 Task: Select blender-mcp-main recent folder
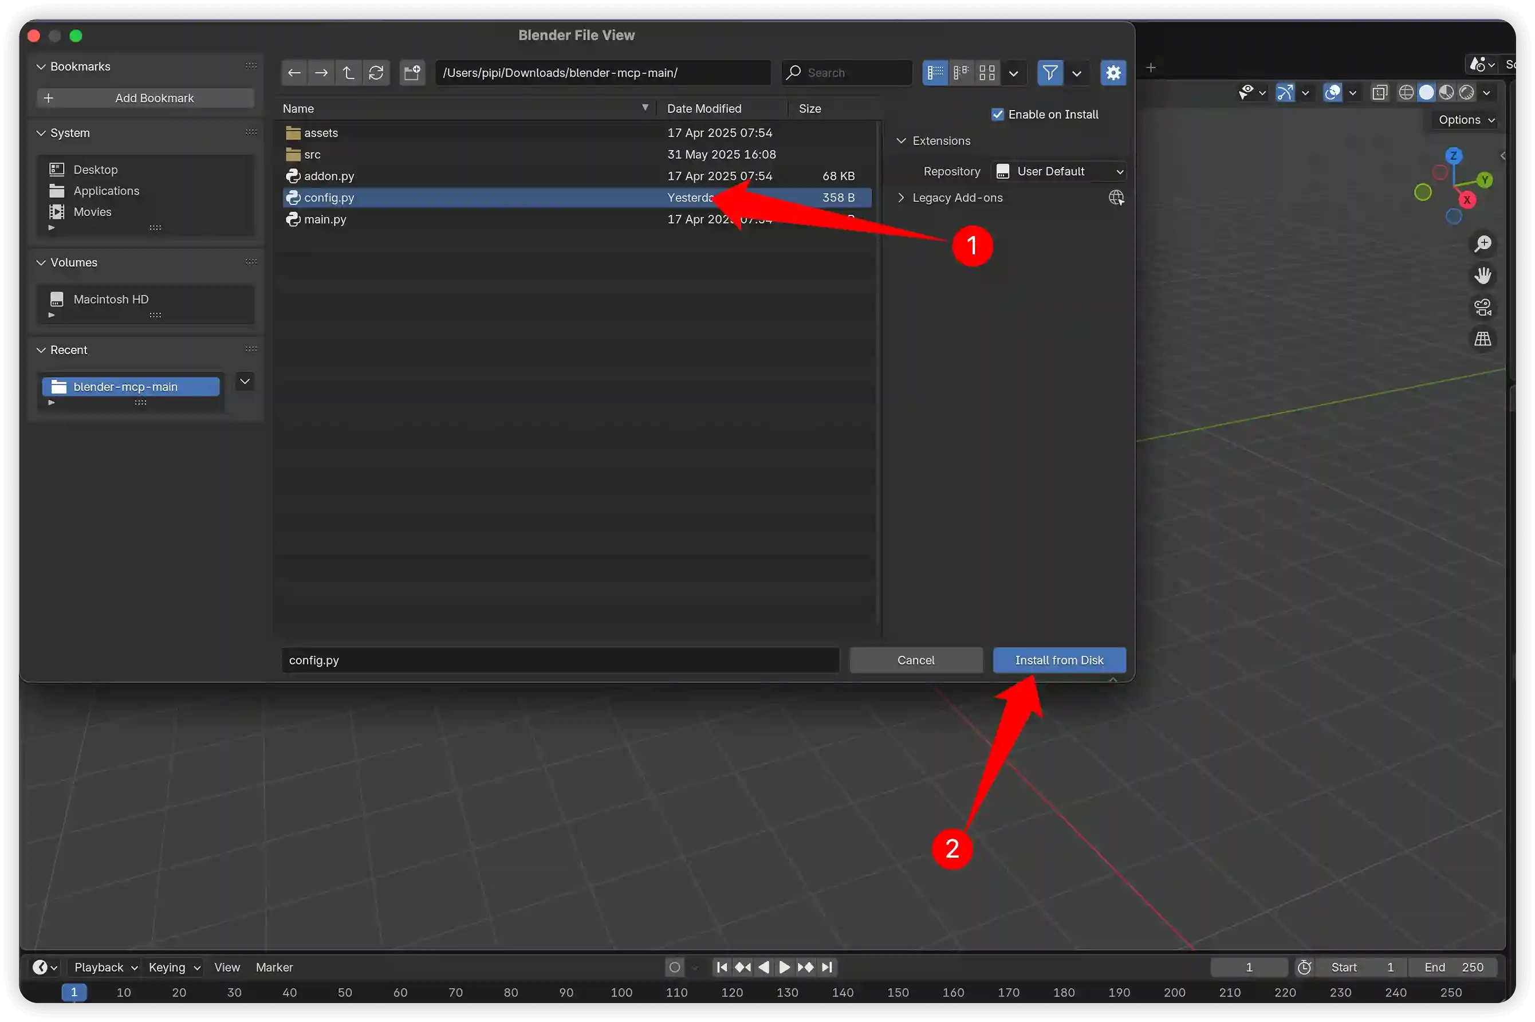[x=131, y=387]
